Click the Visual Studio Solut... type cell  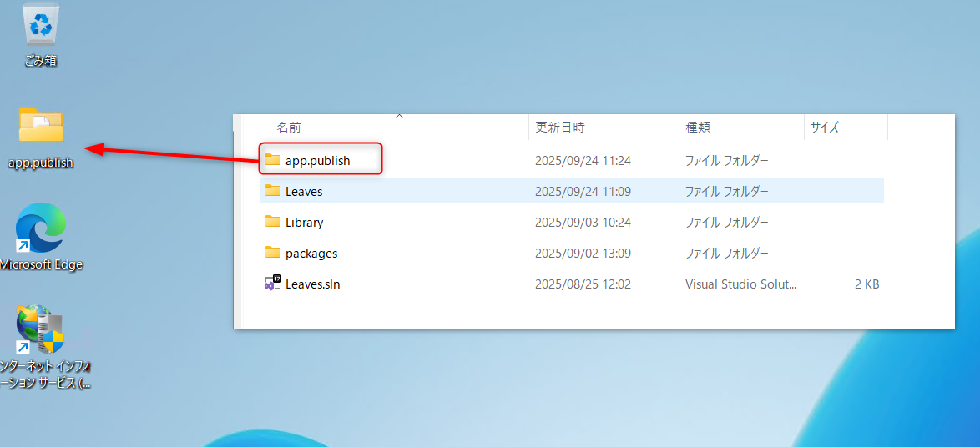740,284
